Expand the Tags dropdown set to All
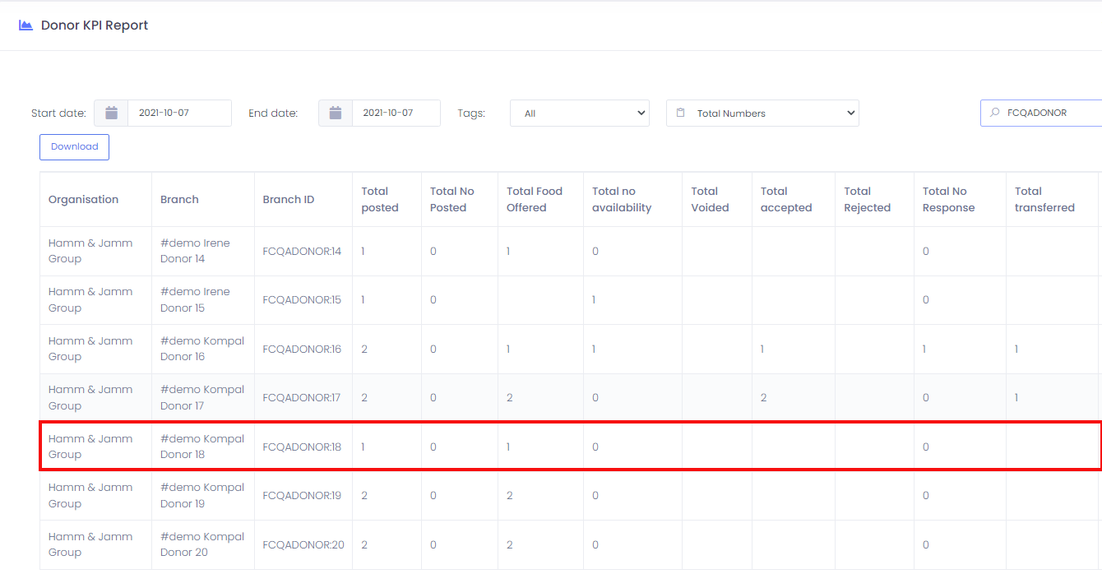 [579, 113]
